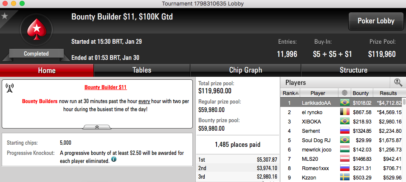Collapse the Bounty Builder announcement panel
Screen dimensions: 406x182
click(97, 127)
